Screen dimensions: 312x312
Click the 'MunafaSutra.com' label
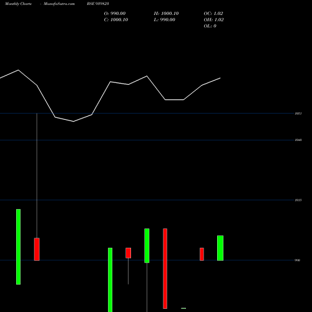click(59, 4)
